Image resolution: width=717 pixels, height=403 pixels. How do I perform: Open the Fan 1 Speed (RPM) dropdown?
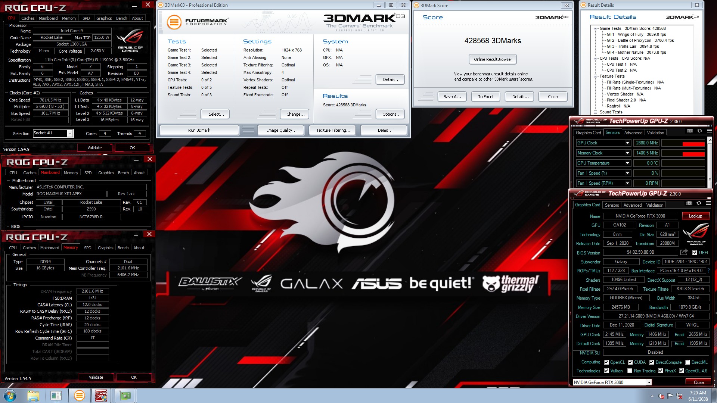[x=627, y=183]
